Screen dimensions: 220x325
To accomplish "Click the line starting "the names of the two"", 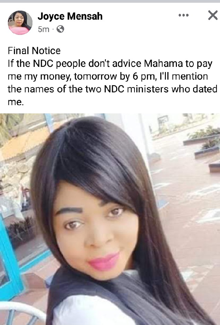I will tap(113, 89).
